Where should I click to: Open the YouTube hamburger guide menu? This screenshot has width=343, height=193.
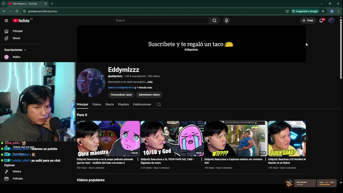pos(6,20)
